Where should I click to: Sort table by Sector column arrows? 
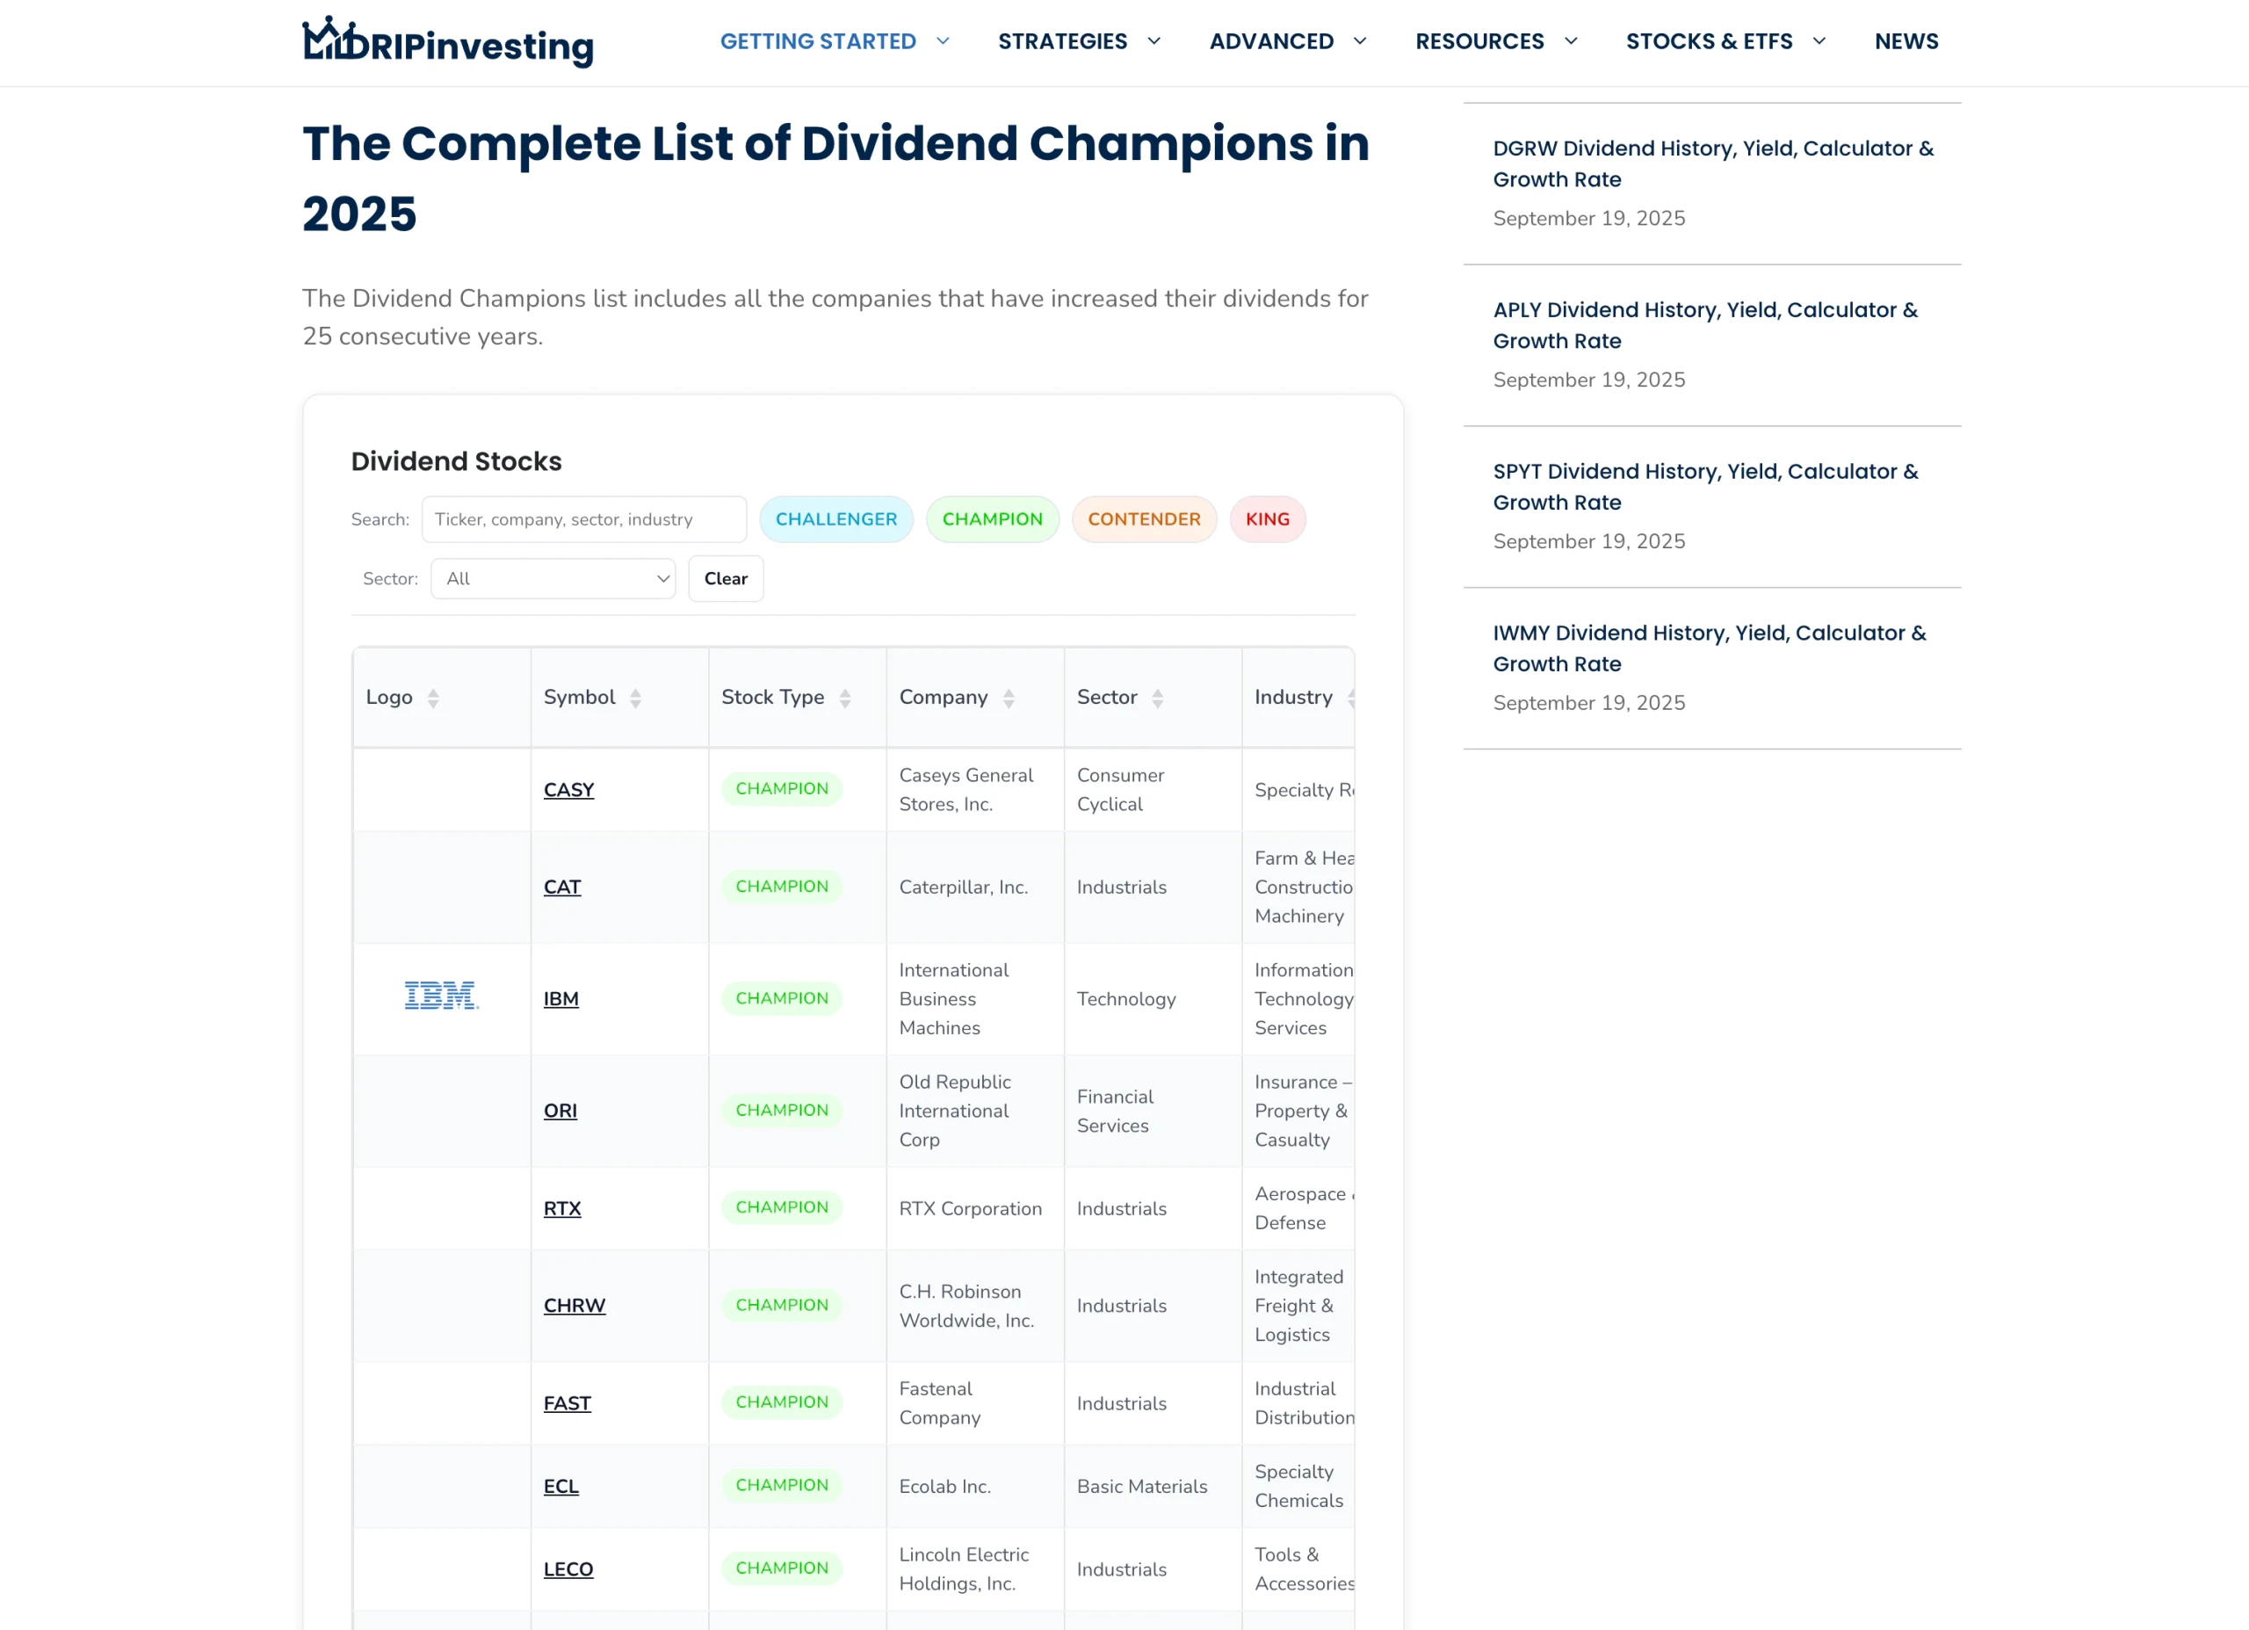[x=1157, y=699]
